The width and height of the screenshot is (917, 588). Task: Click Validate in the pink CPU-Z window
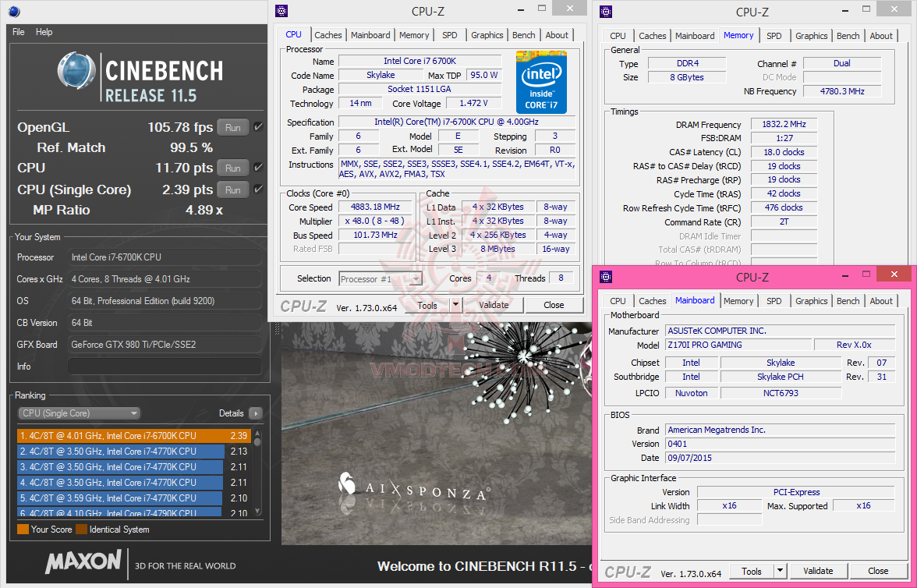coord(818,571)
